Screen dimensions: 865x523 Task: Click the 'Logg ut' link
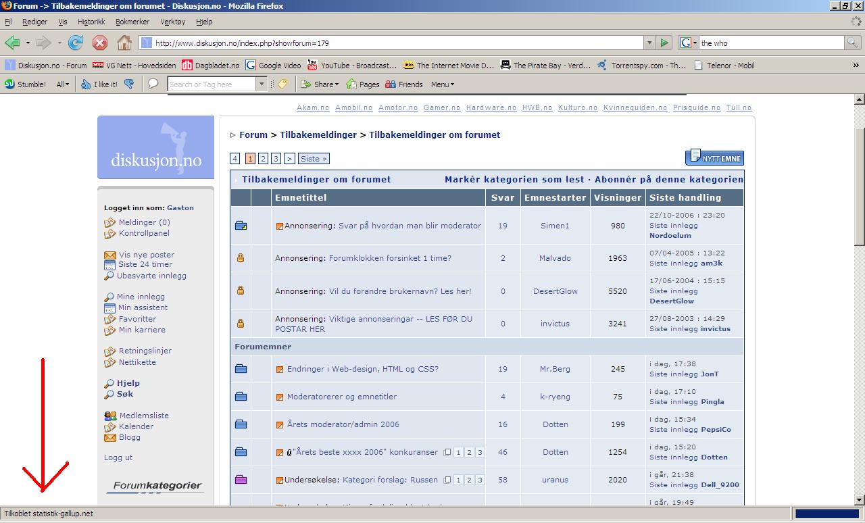(118, 457)
